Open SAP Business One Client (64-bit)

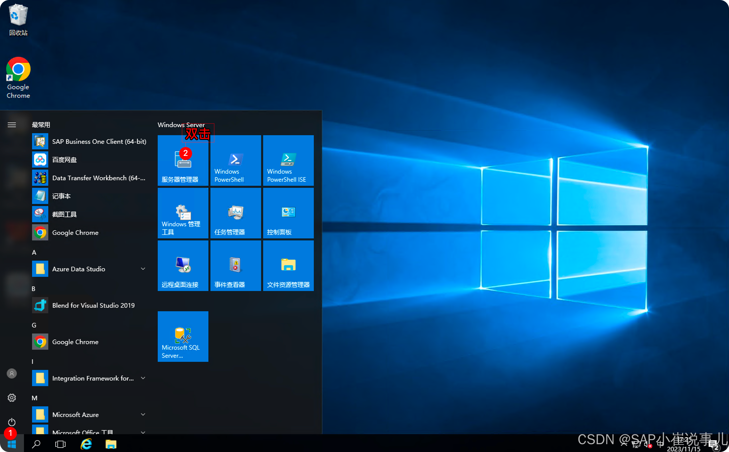tap(90, 141)
